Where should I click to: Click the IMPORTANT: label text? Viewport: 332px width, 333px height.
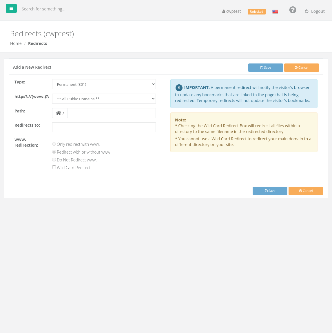point(197,88)
